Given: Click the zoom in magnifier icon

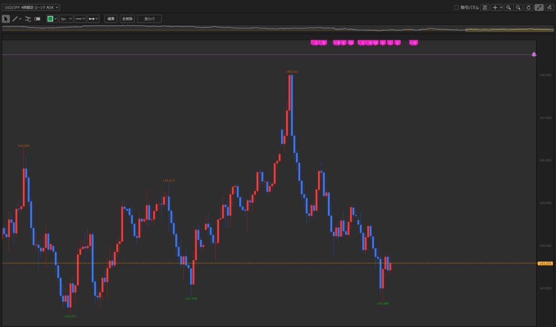Looking at the screenshot, I should pos(508,8).
